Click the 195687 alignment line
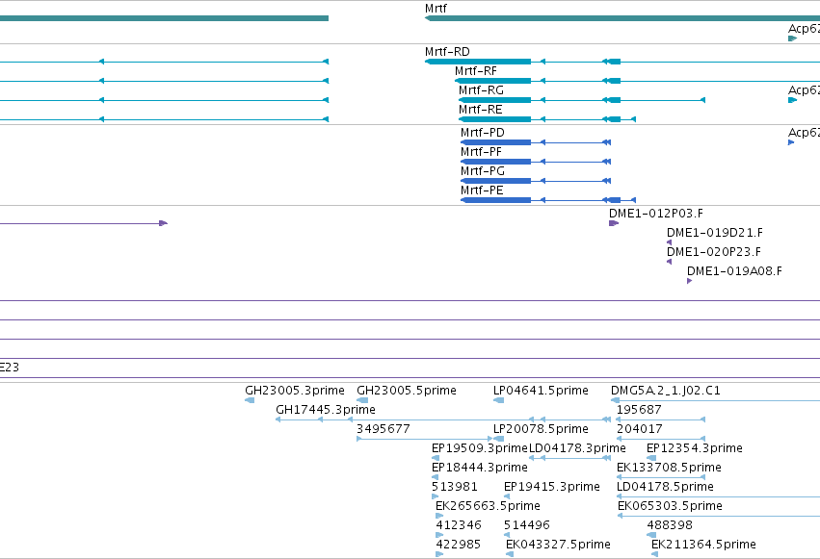 pyautogui.click(x=661, y=419)
